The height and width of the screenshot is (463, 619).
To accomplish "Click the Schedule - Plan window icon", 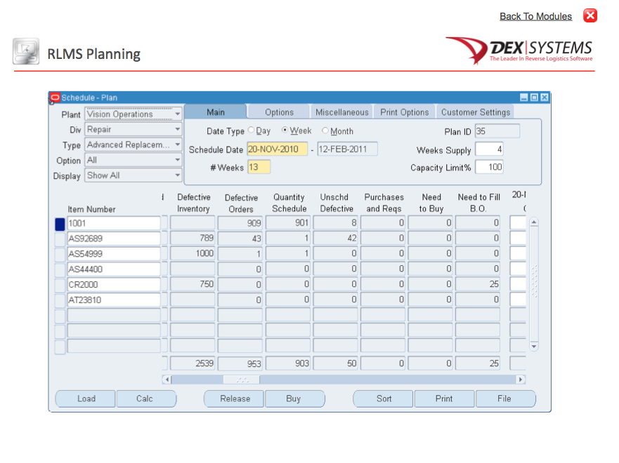I will [x=56, y=98].
